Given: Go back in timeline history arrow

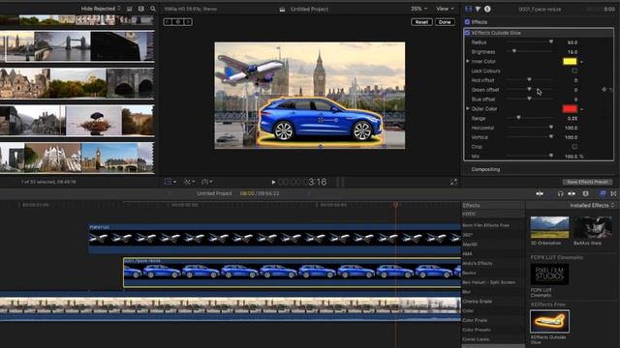Looking at the screenshot, I should (170, 193).
